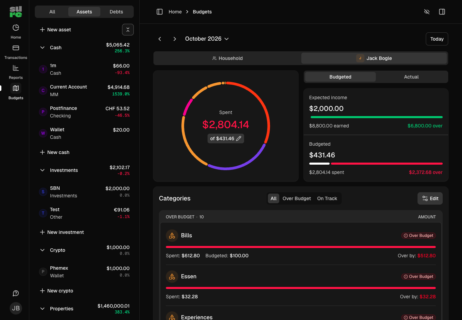
Task: Collapse the Properties group
Action: tap(42, 309)
